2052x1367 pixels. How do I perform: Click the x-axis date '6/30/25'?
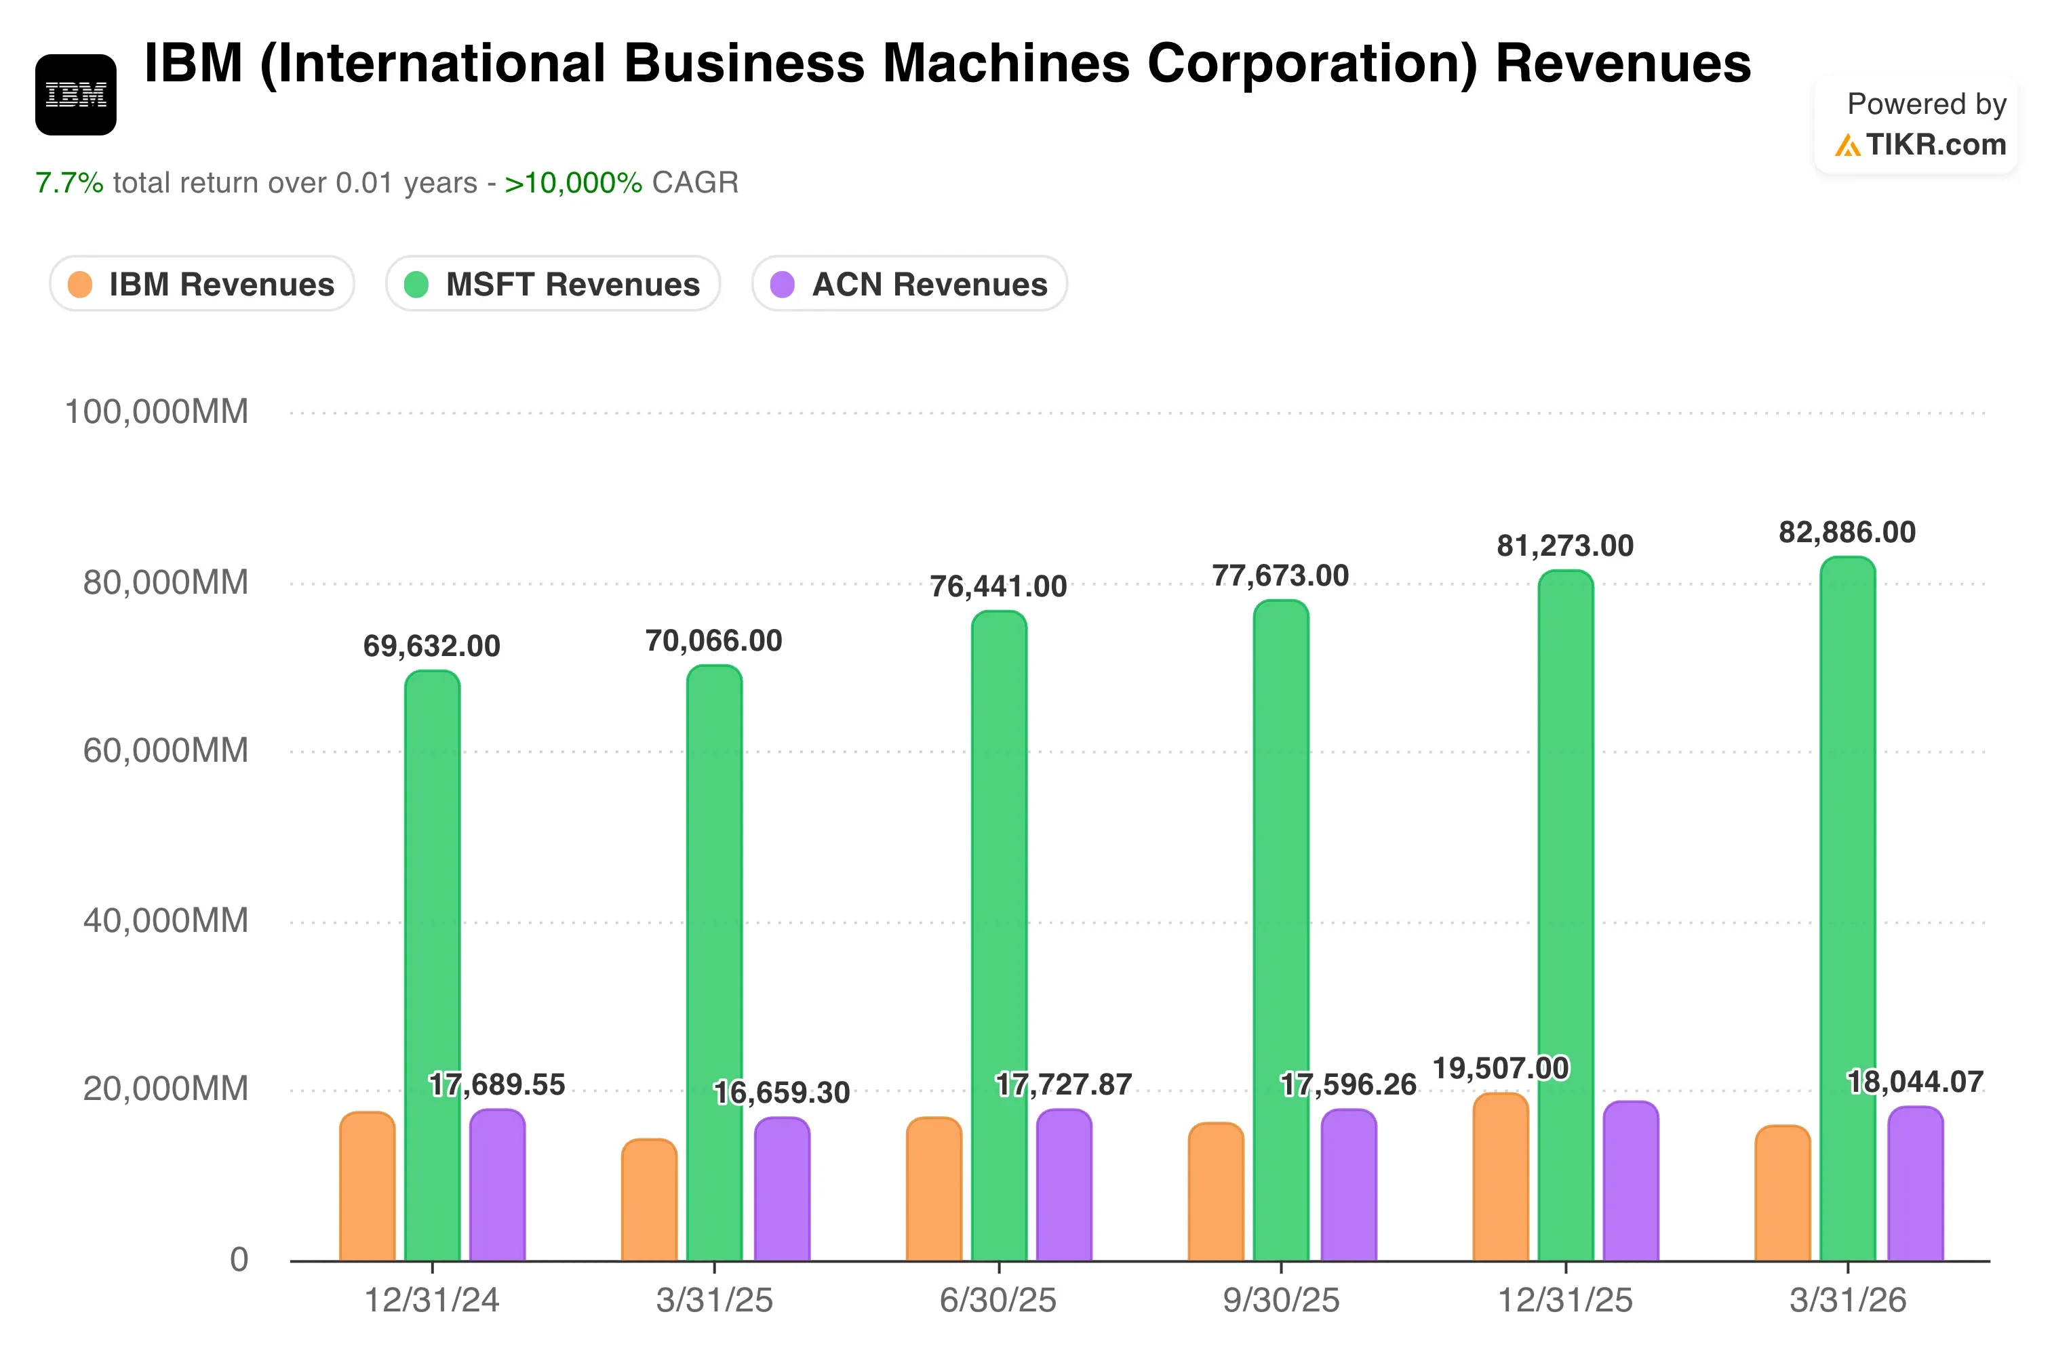click(998, 1301)
